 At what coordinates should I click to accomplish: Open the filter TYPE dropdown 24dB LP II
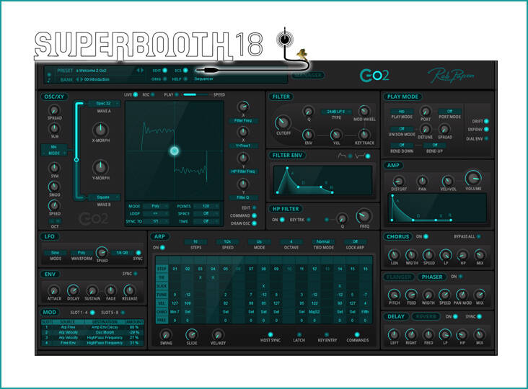pos(336,112)
